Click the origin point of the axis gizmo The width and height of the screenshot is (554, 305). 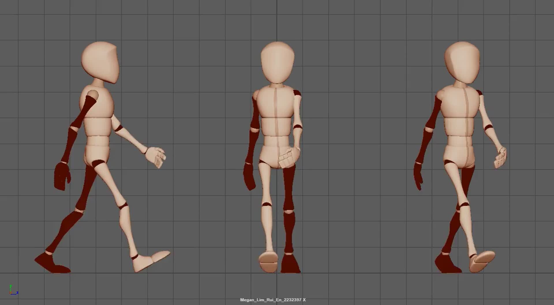pyautogui.click(x=11, y=293)
